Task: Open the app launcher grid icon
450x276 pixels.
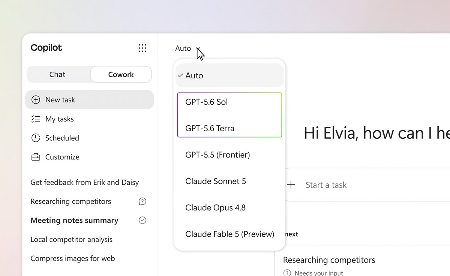Action: (142, 48)
